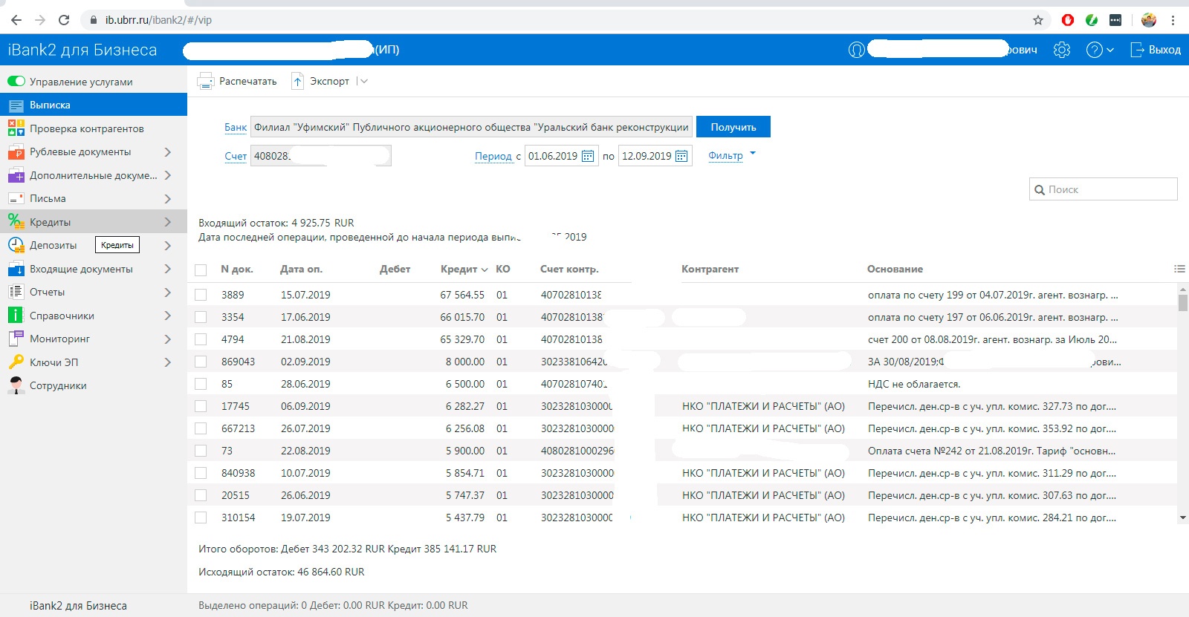Check the row for document 869043
1189x617 pixels.
[201, 362]
